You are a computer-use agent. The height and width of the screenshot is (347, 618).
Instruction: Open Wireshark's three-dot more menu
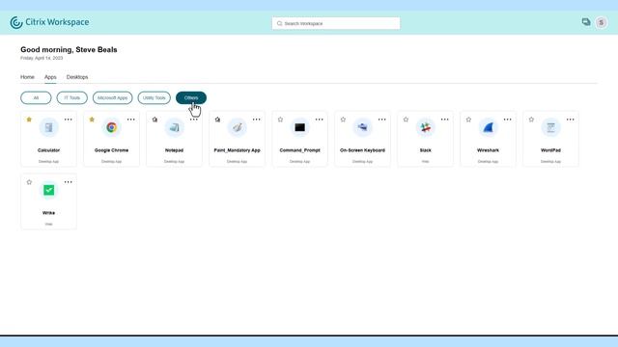point(507,120)
